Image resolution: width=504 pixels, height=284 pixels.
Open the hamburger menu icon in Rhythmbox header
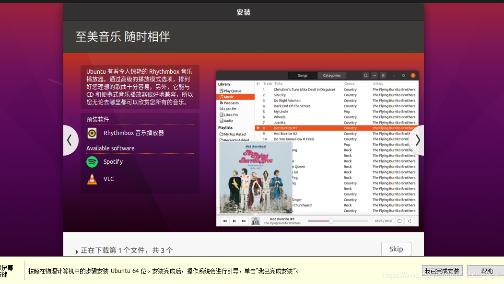[383, 75]
